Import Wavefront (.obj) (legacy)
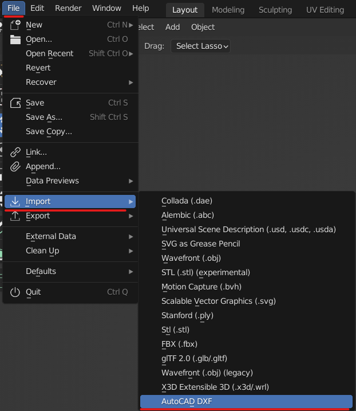 (246, 373)
